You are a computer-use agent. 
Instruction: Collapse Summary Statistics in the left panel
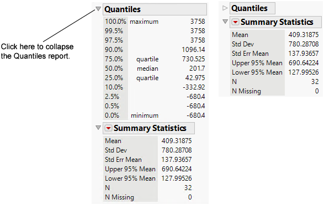click(98, 128)
